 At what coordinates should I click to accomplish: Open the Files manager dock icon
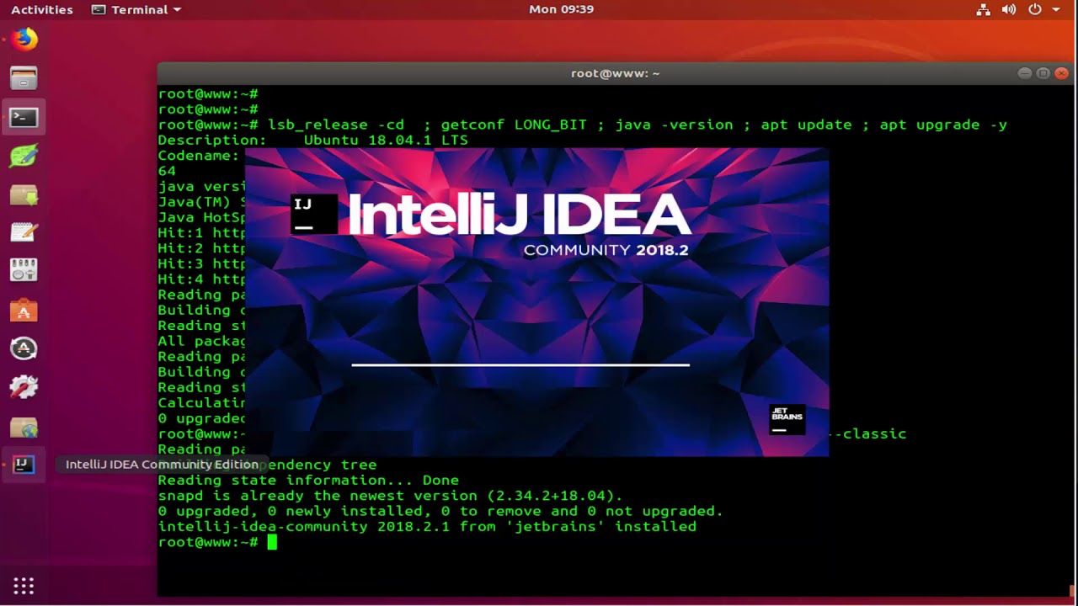24,78
